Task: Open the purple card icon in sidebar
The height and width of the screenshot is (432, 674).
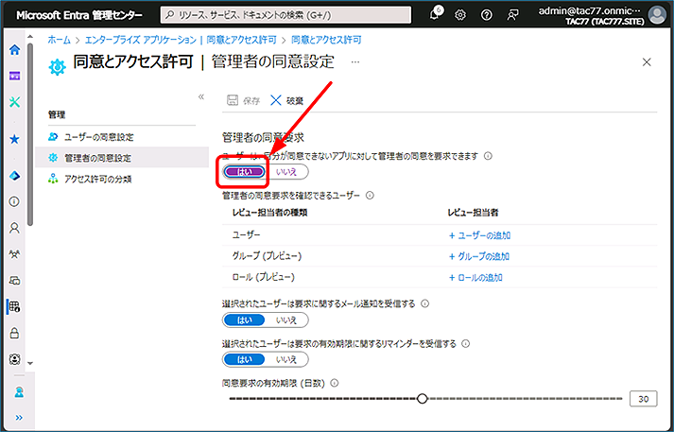Action: point(14,76)
